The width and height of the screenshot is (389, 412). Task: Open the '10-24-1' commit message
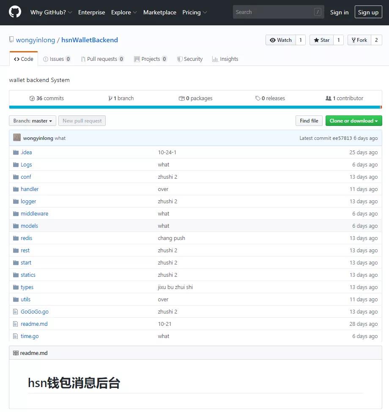[167, 153]
